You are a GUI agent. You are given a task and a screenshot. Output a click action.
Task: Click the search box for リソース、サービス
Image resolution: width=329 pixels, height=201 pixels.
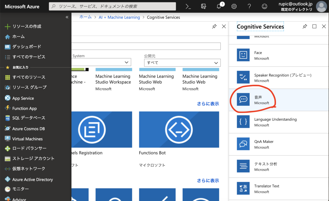tap(112, 6)
